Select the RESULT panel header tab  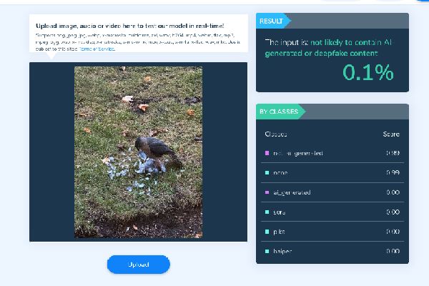(x=273, y=21)
